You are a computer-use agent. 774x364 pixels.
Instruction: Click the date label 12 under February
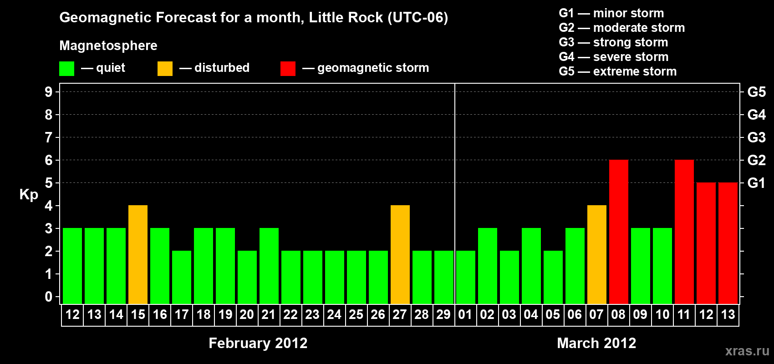click(72, 314)
